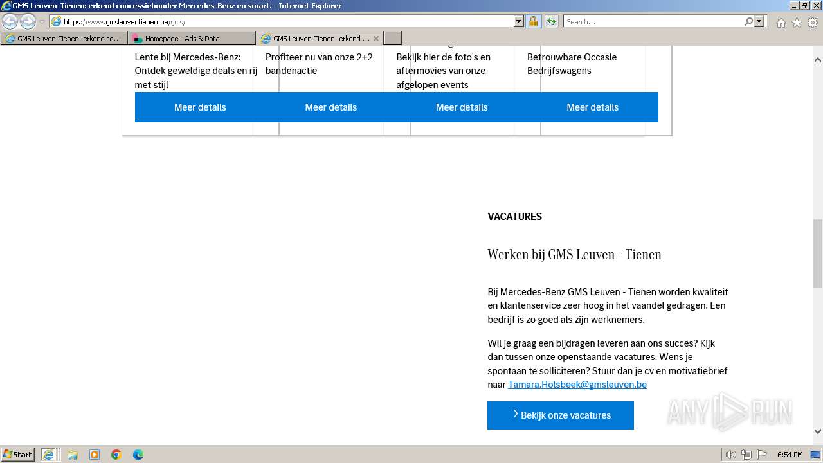Go forward with the browser Forward arrow

coord(28,21)
